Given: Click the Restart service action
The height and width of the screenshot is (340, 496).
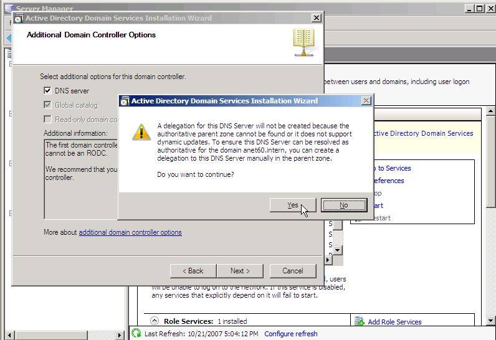Looking at the screenshot, I should pos(381,218).
